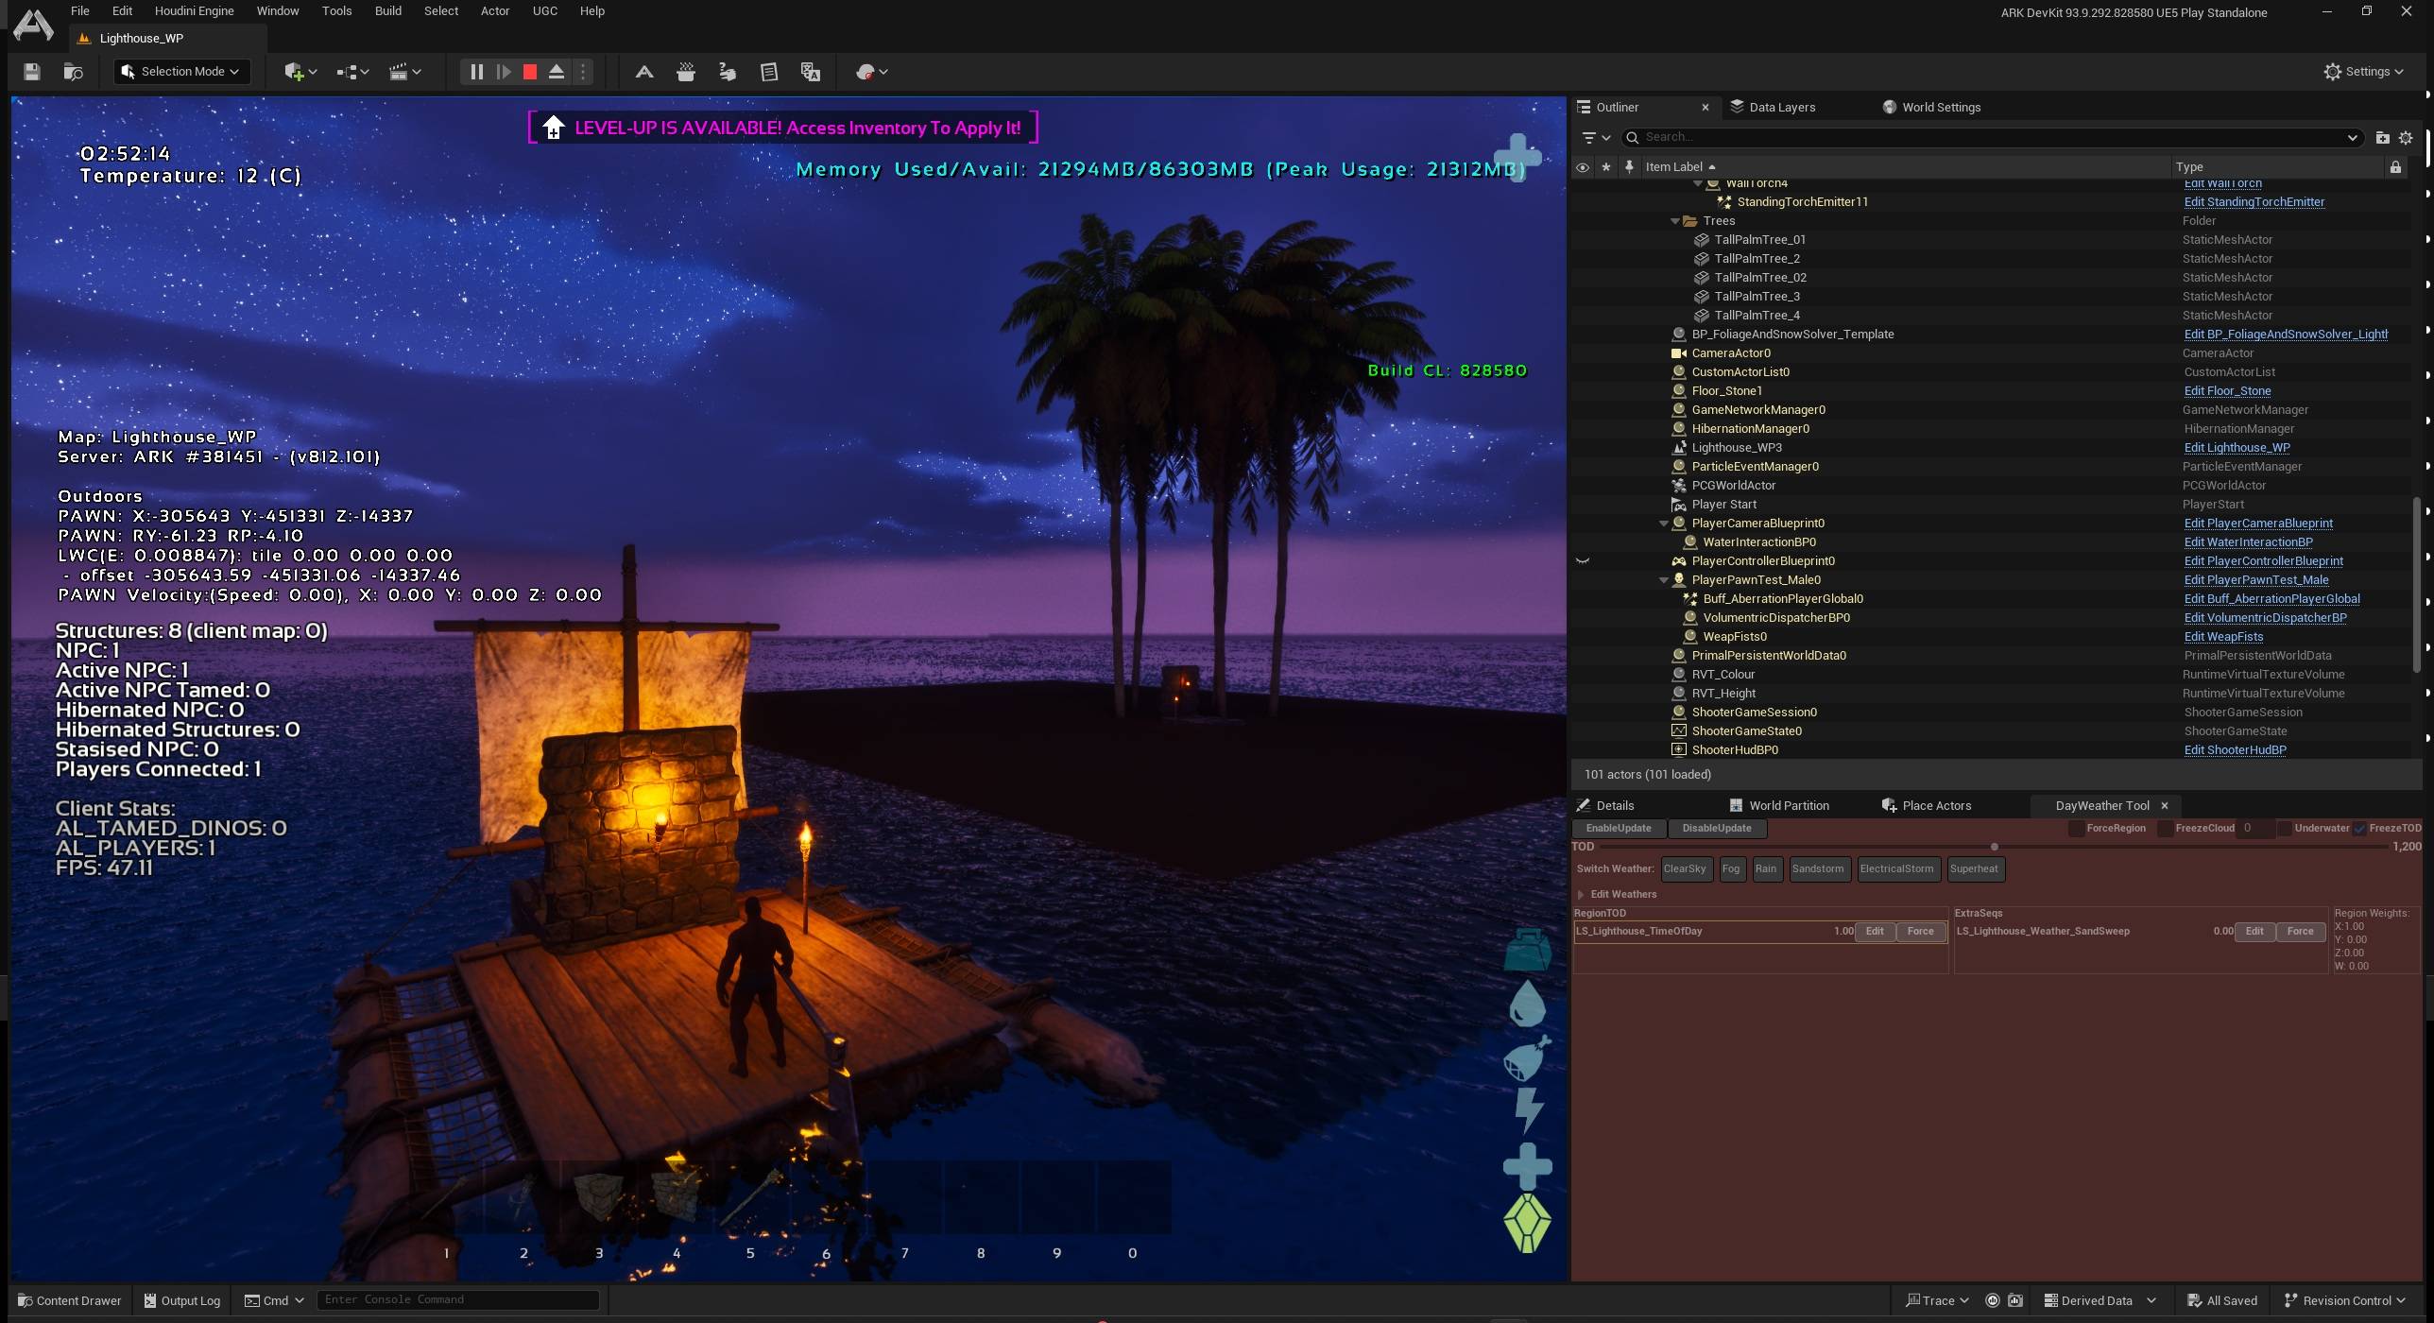Collapse PlayerPawnTest_Male0 in the Outliner
2434x1323 pixels.
(1664, 580)
